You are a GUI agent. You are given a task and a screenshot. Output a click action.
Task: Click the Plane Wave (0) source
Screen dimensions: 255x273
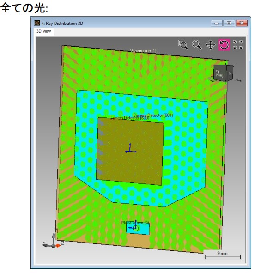pyautogui.click(x=138, y=229)
